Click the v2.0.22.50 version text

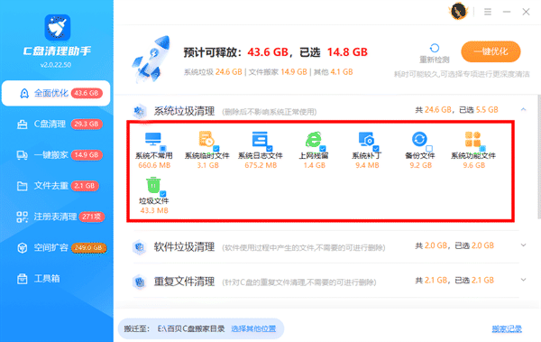(56, 65)
